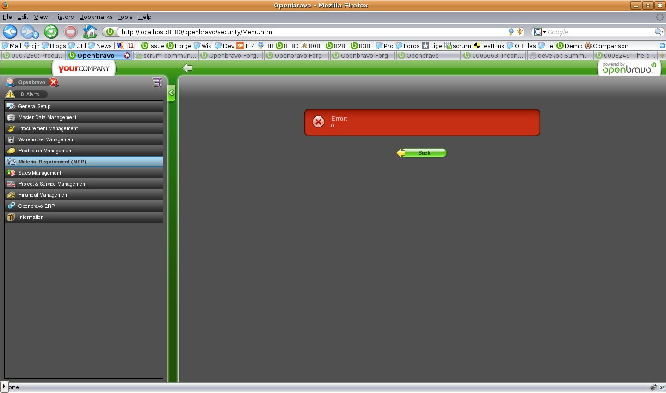
Task: Collapse the left menu panel chevron
Action: [171, 93]
